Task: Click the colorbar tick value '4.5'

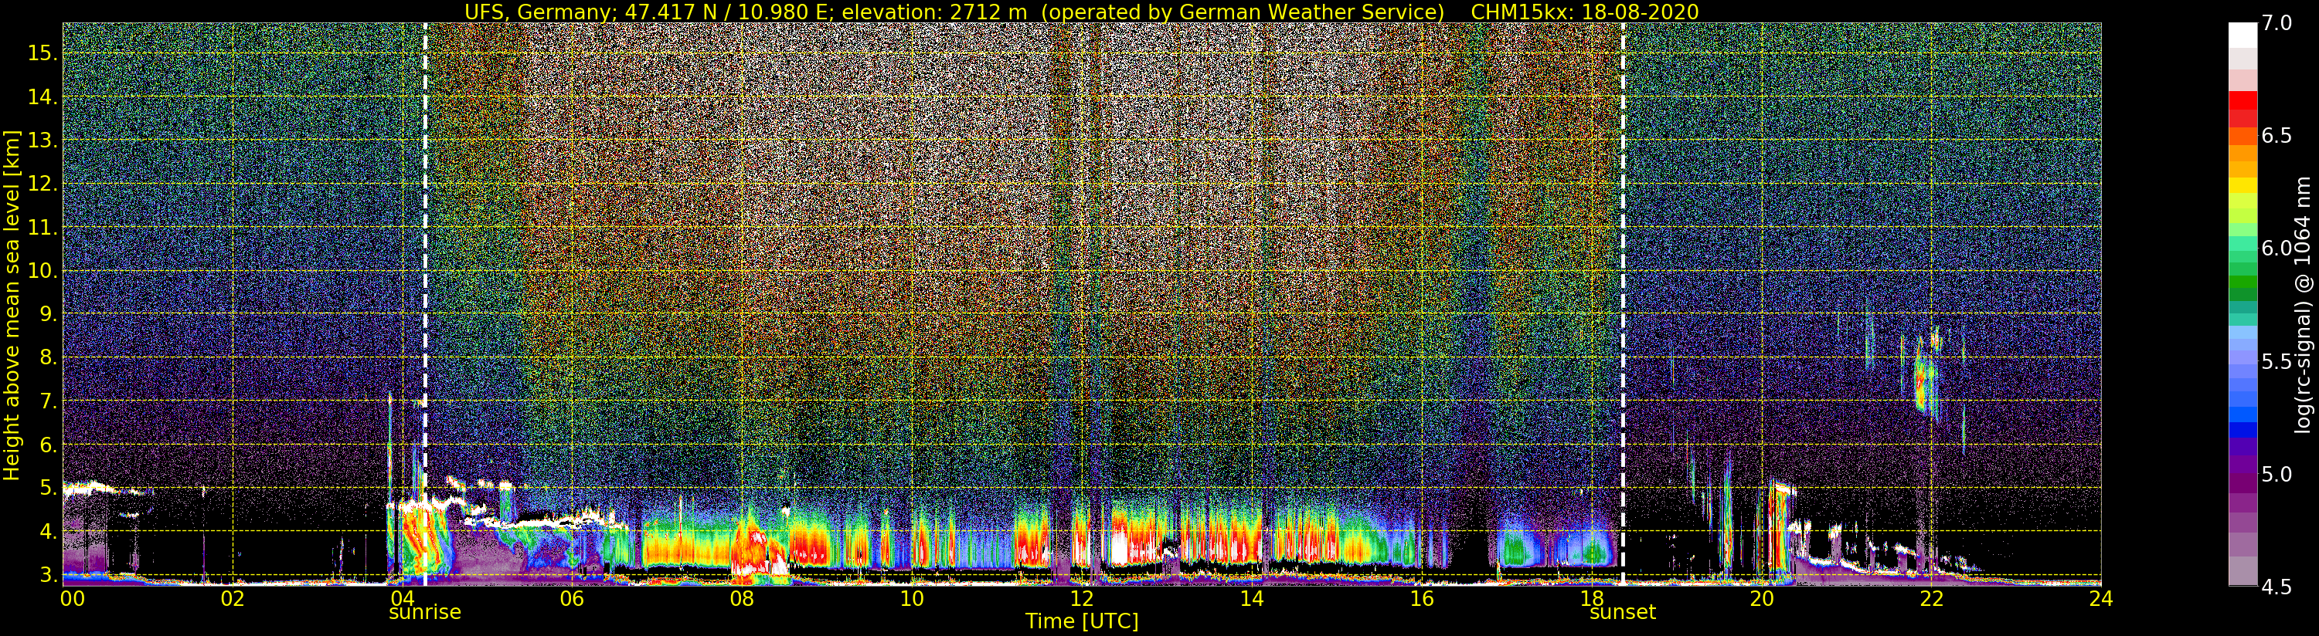Action: click(x=2276, y=587)
